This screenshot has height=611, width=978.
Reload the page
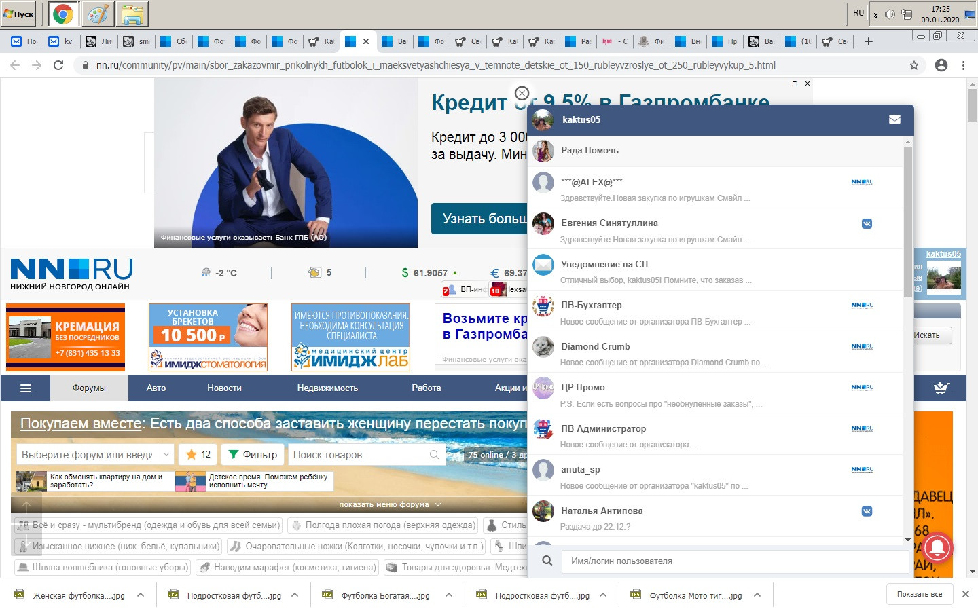click(58, 65)
